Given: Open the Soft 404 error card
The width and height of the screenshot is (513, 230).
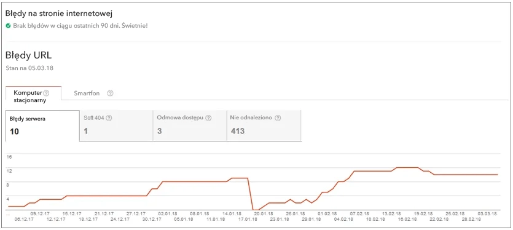Looking at the screenshot, I should pyautogui.click(x=116, y=126).
